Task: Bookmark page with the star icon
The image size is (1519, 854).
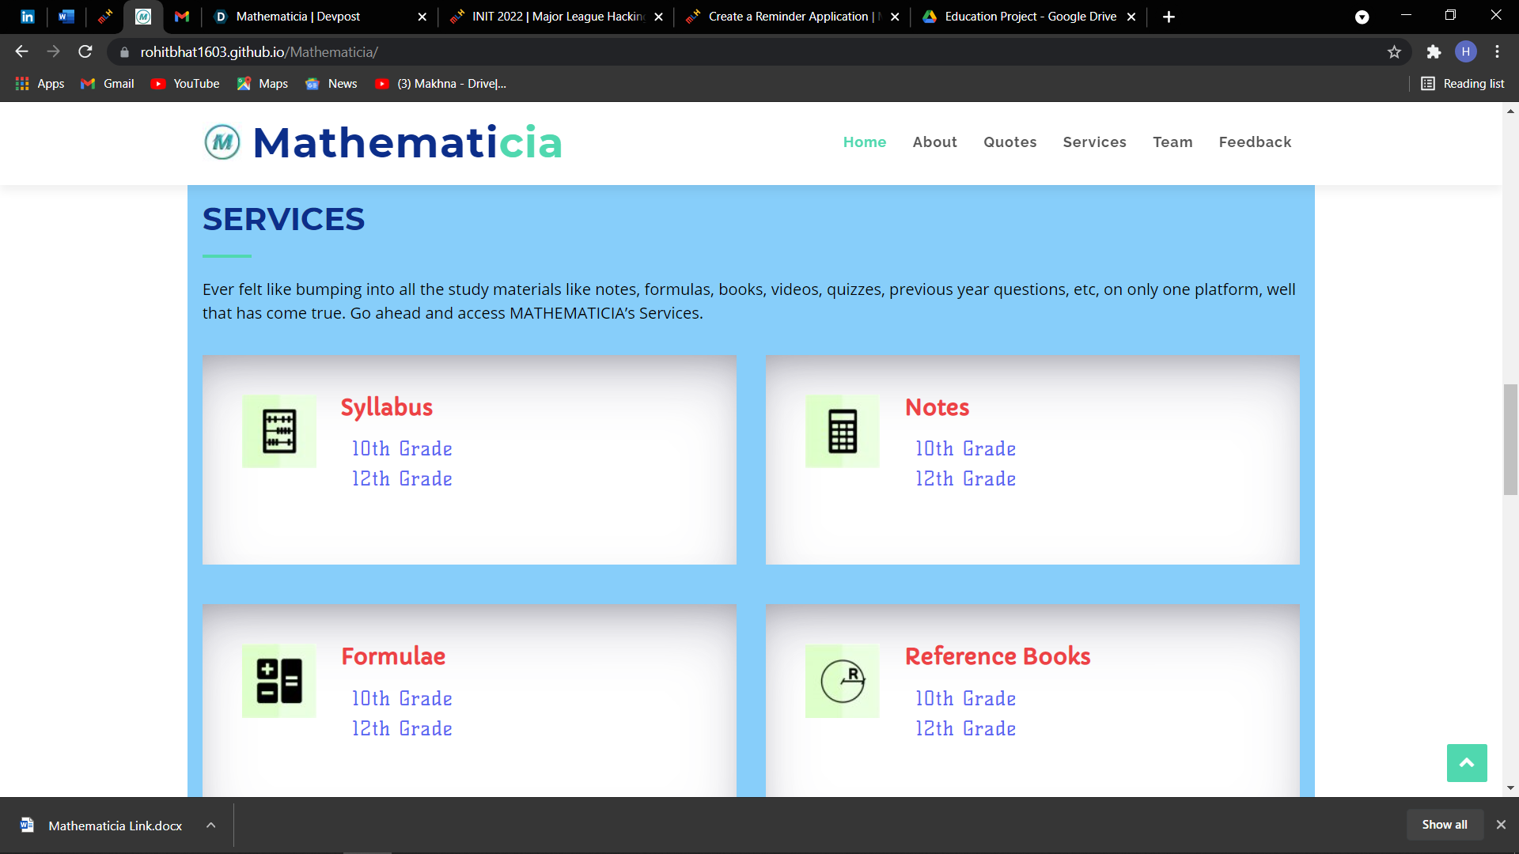Action: [1394, 52]
